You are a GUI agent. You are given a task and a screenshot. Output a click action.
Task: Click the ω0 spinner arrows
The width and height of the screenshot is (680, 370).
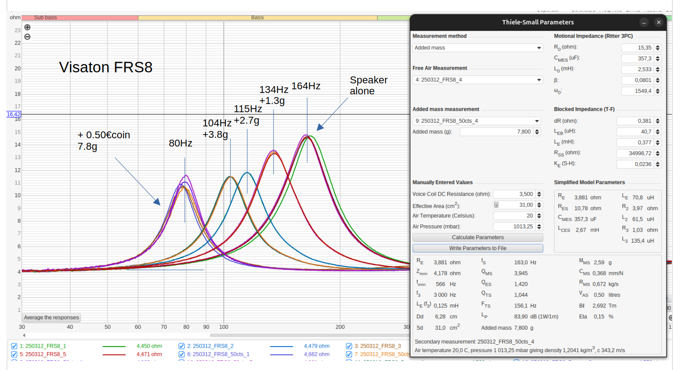point(657,91)
